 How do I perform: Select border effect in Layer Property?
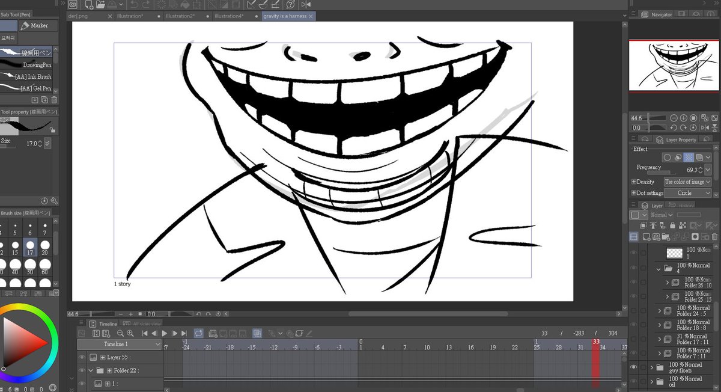(667, 157)
